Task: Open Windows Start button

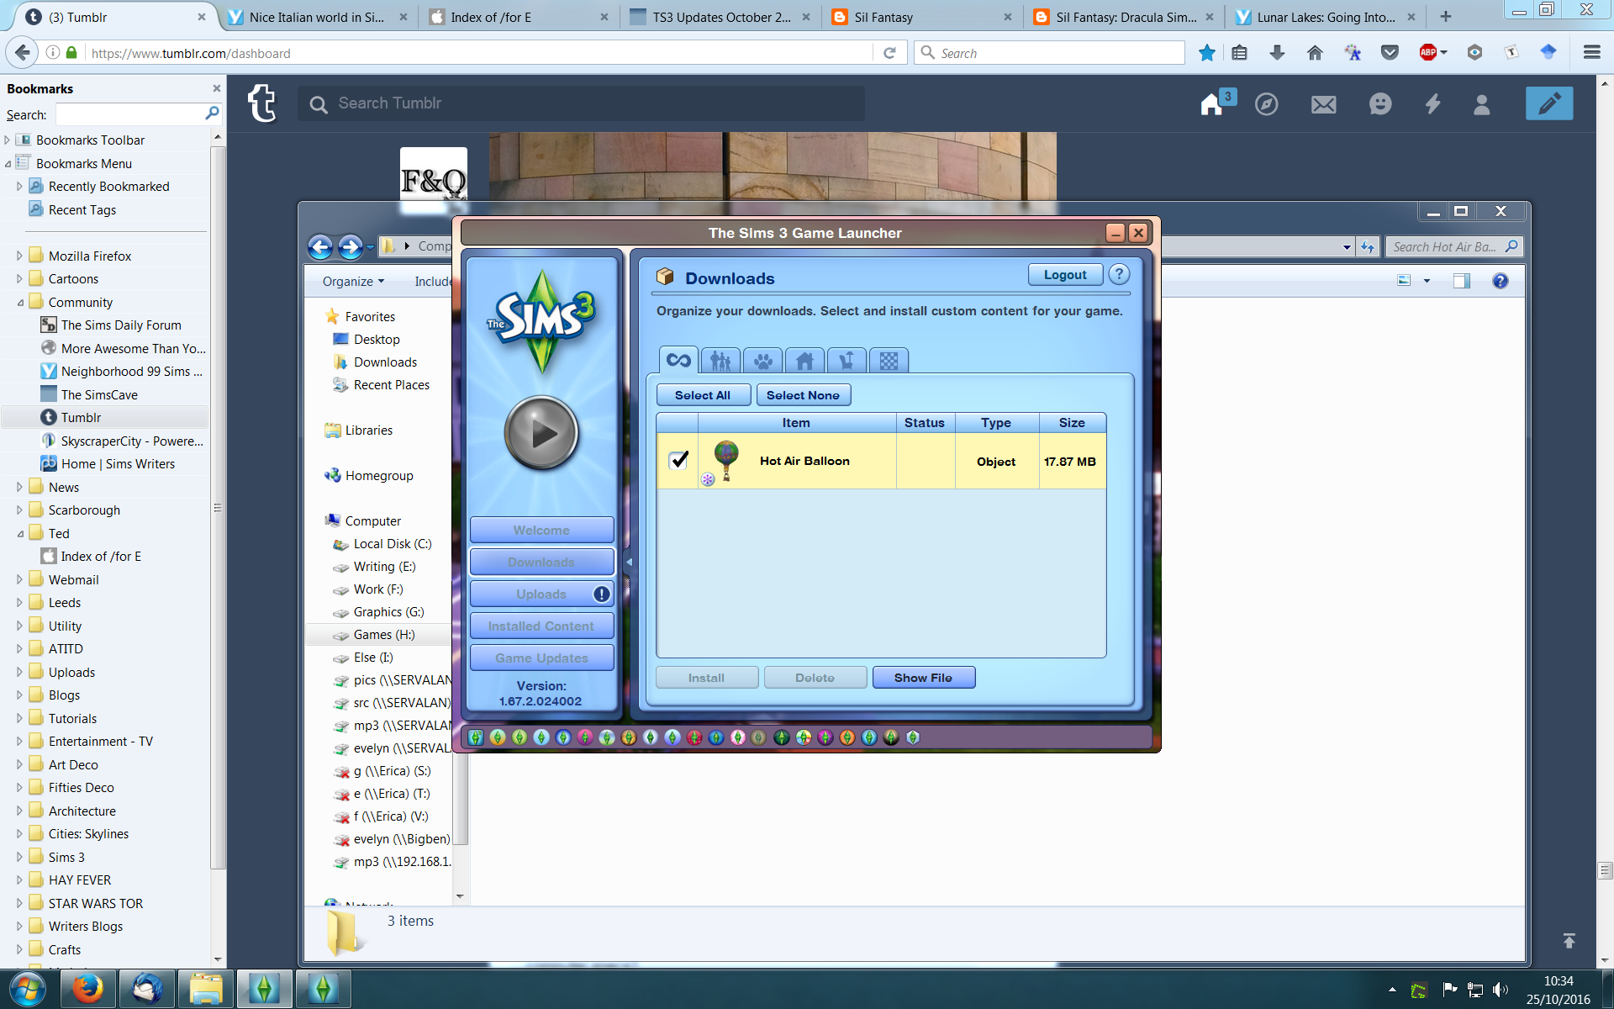Action: [x=27, y=990]
